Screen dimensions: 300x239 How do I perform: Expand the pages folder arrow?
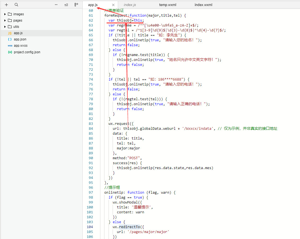(5, 20)
